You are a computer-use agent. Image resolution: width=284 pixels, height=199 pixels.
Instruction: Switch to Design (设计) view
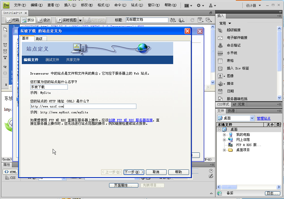(x=44, y=20)
